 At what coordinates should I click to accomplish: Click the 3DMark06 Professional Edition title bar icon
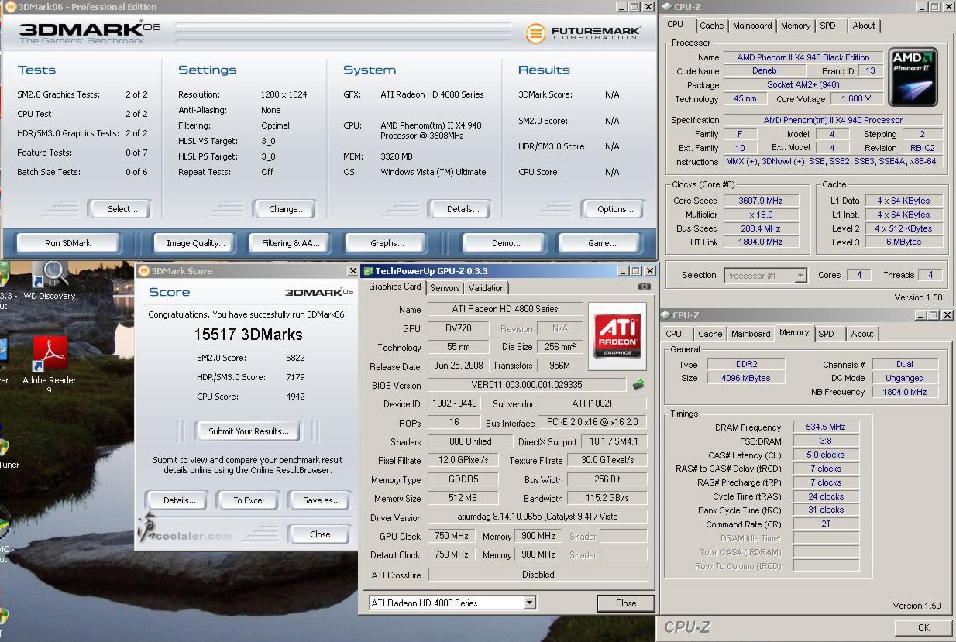[11, 7]
